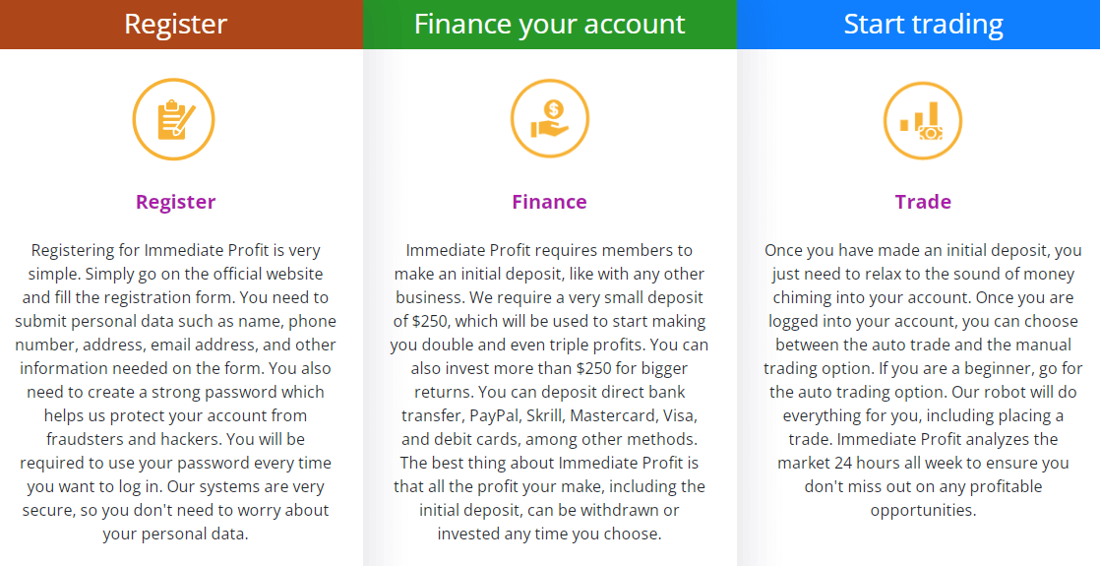The height and width of the screenshot is (566, 1100).
Task: Select the green Finance your account header
Action: (550, 25)
